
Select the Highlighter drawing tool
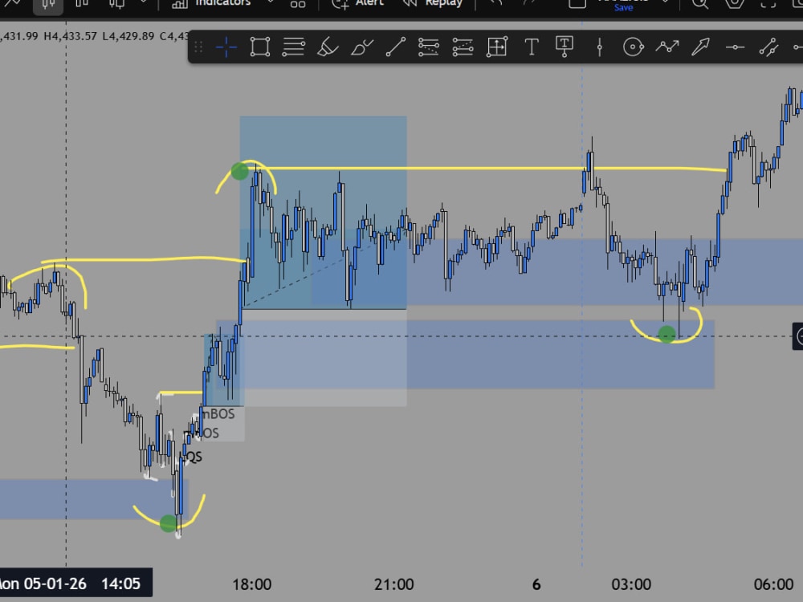[328, 47]
